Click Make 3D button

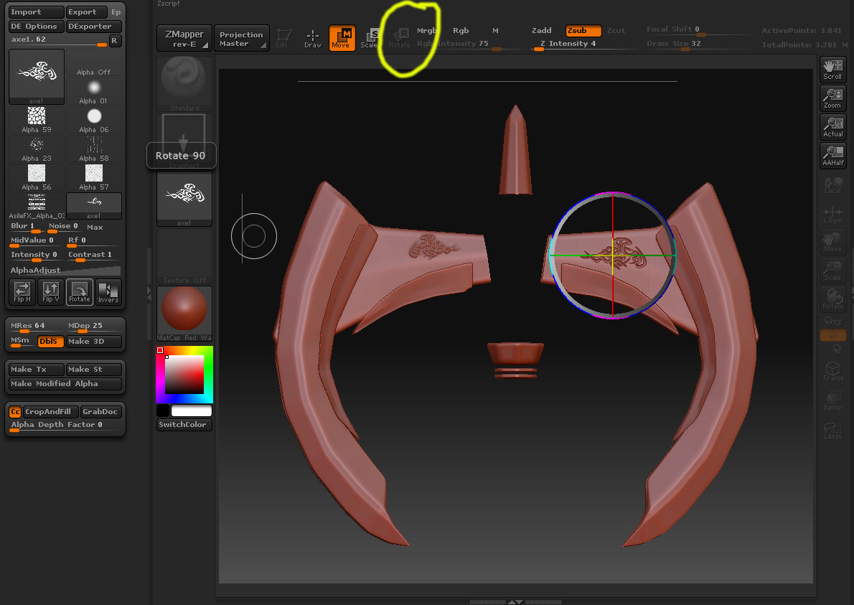point(94,342)
